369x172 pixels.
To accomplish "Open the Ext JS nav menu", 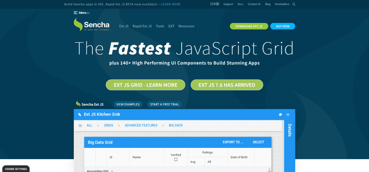I will [124, 26].
